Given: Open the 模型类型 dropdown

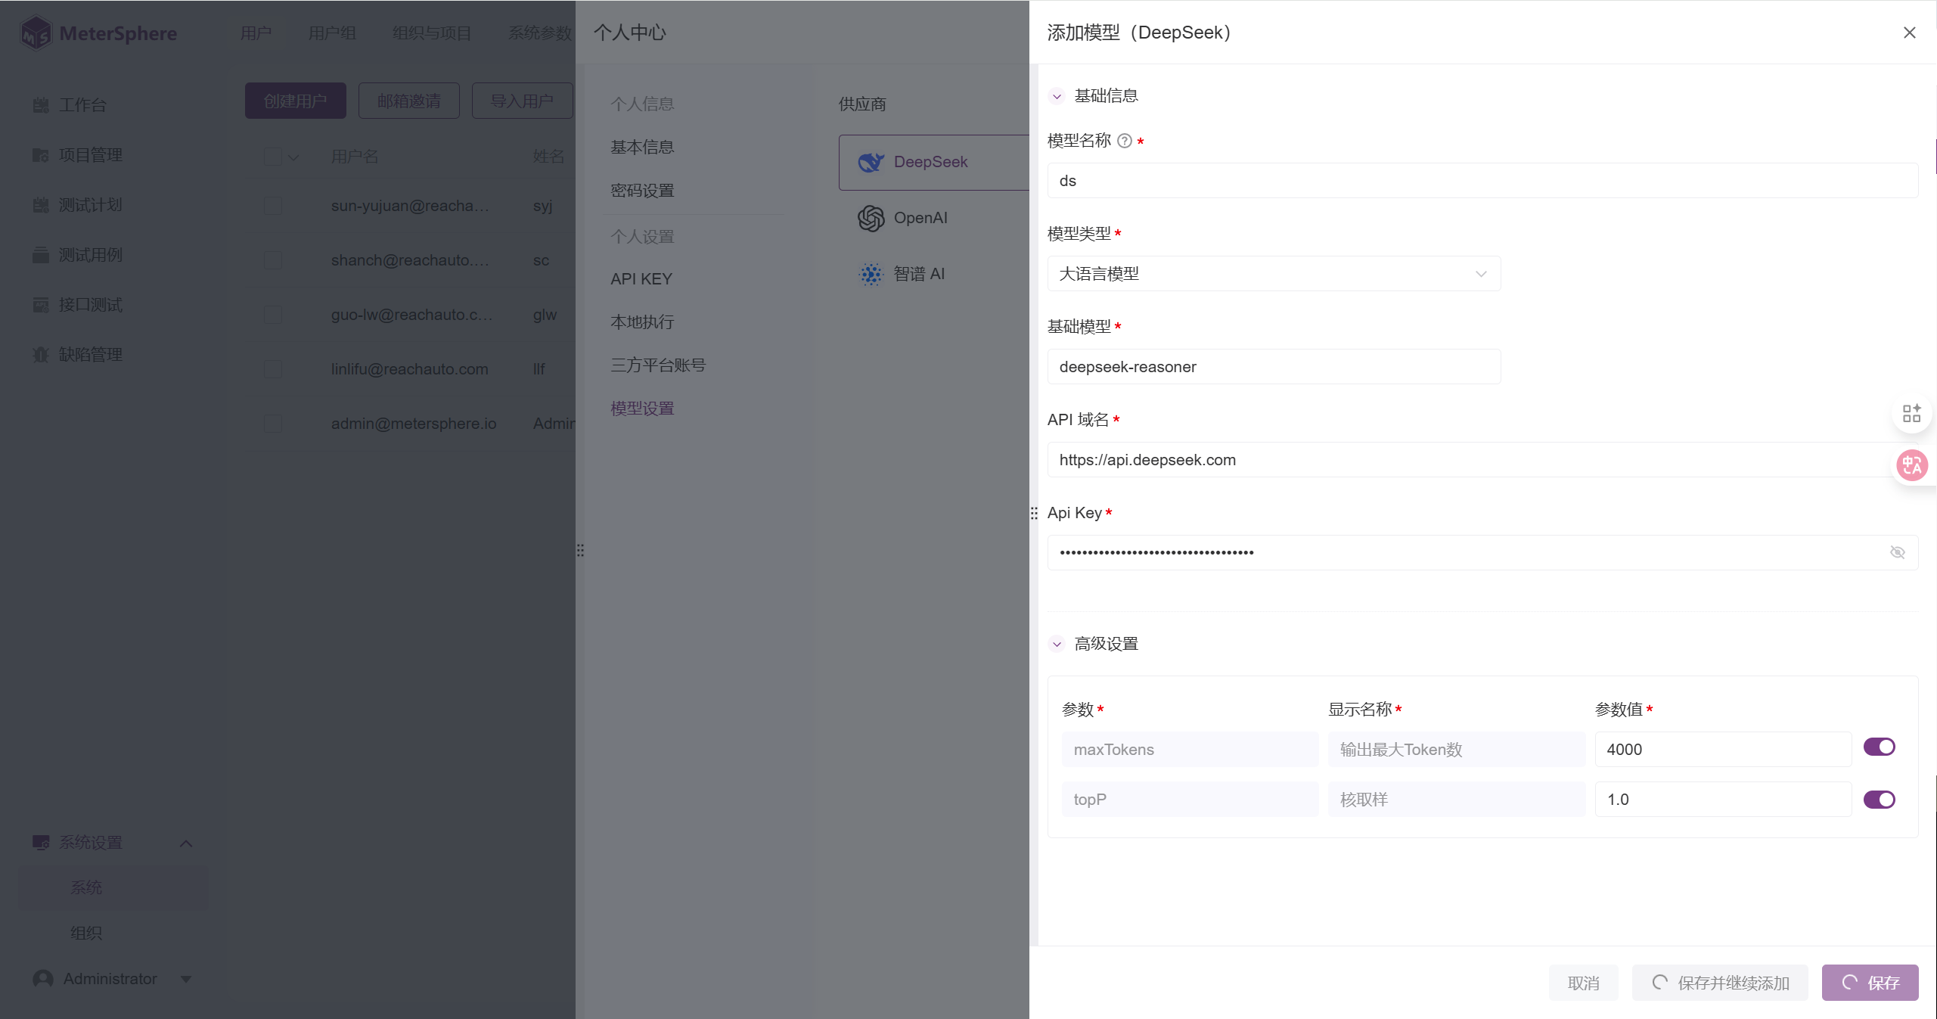Looking at the screenshot, I should 1274,274.
